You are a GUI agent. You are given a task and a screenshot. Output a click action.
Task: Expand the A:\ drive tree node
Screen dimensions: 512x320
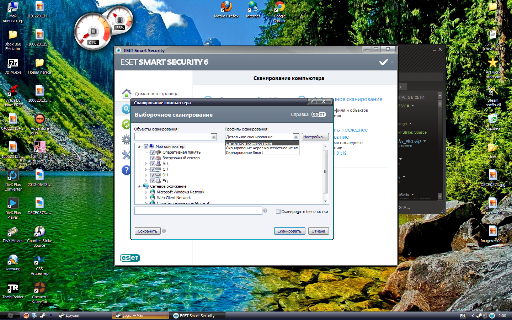[146, 164]
